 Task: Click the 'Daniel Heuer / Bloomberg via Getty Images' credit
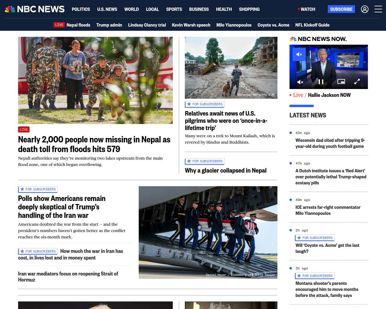[240, 275]
